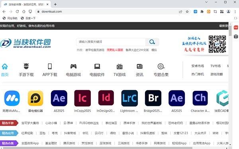Screen dimensions: 239x149
Task: Click the orange extension icon in toolbar
Action: click(x=208, y=12)
